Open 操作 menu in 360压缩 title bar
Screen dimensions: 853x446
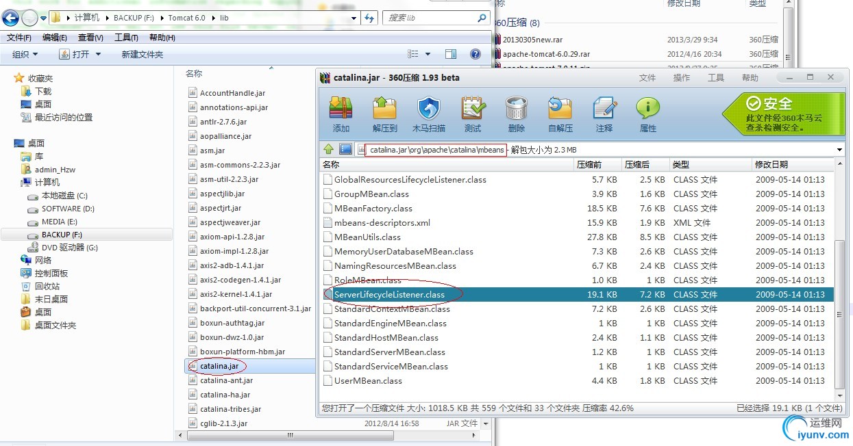[682, 78]
